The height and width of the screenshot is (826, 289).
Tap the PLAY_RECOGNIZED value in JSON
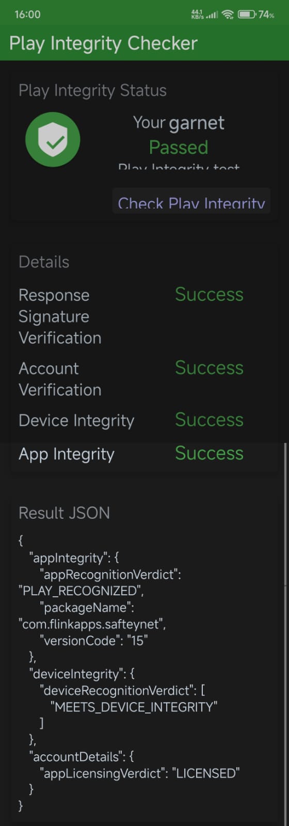tap(81, 591)
